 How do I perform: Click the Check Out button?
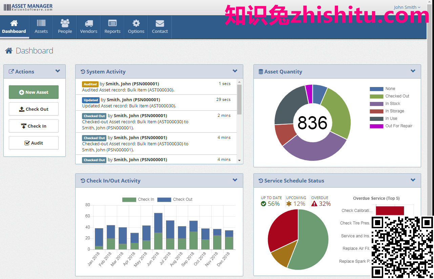click(34, 109)
